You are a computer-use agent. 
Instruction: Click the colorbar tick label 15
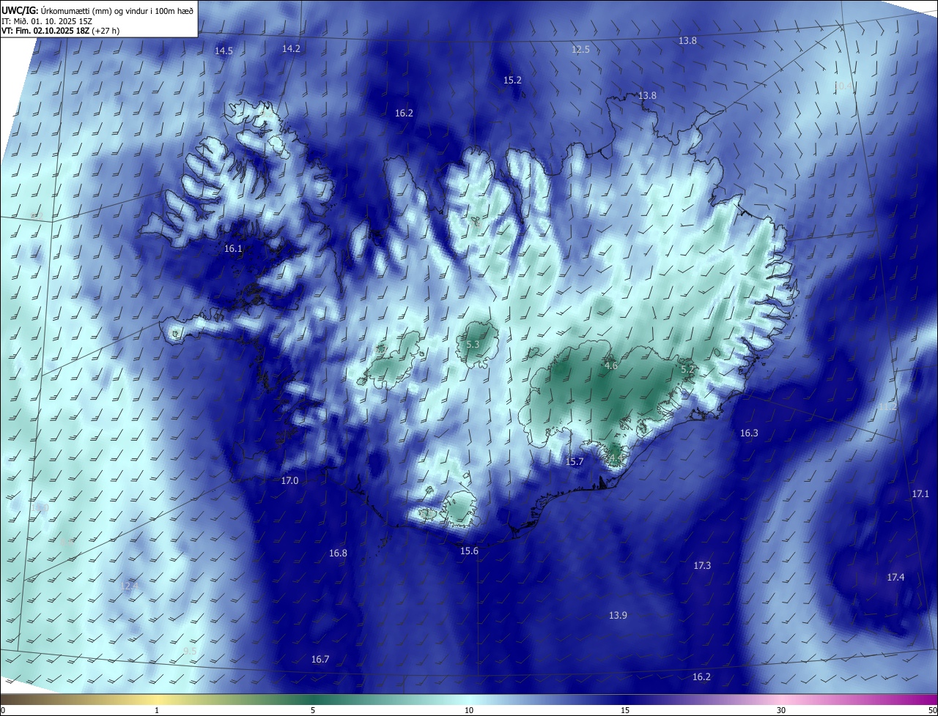click(625, 710)
